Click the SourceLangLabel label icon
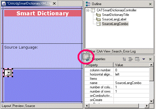 click(98, 19)
